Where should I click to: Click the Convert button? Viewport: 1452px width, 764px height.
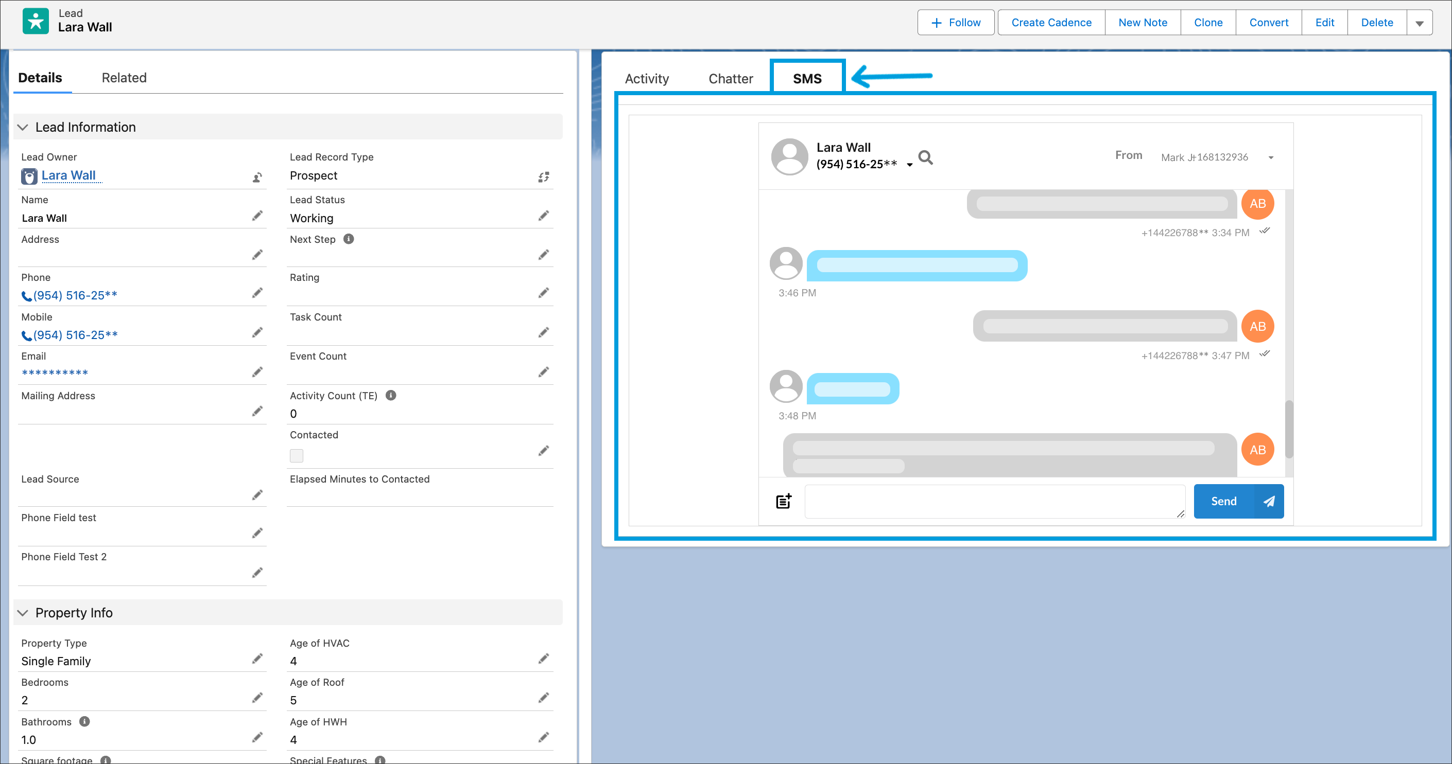coord(1268,23)
